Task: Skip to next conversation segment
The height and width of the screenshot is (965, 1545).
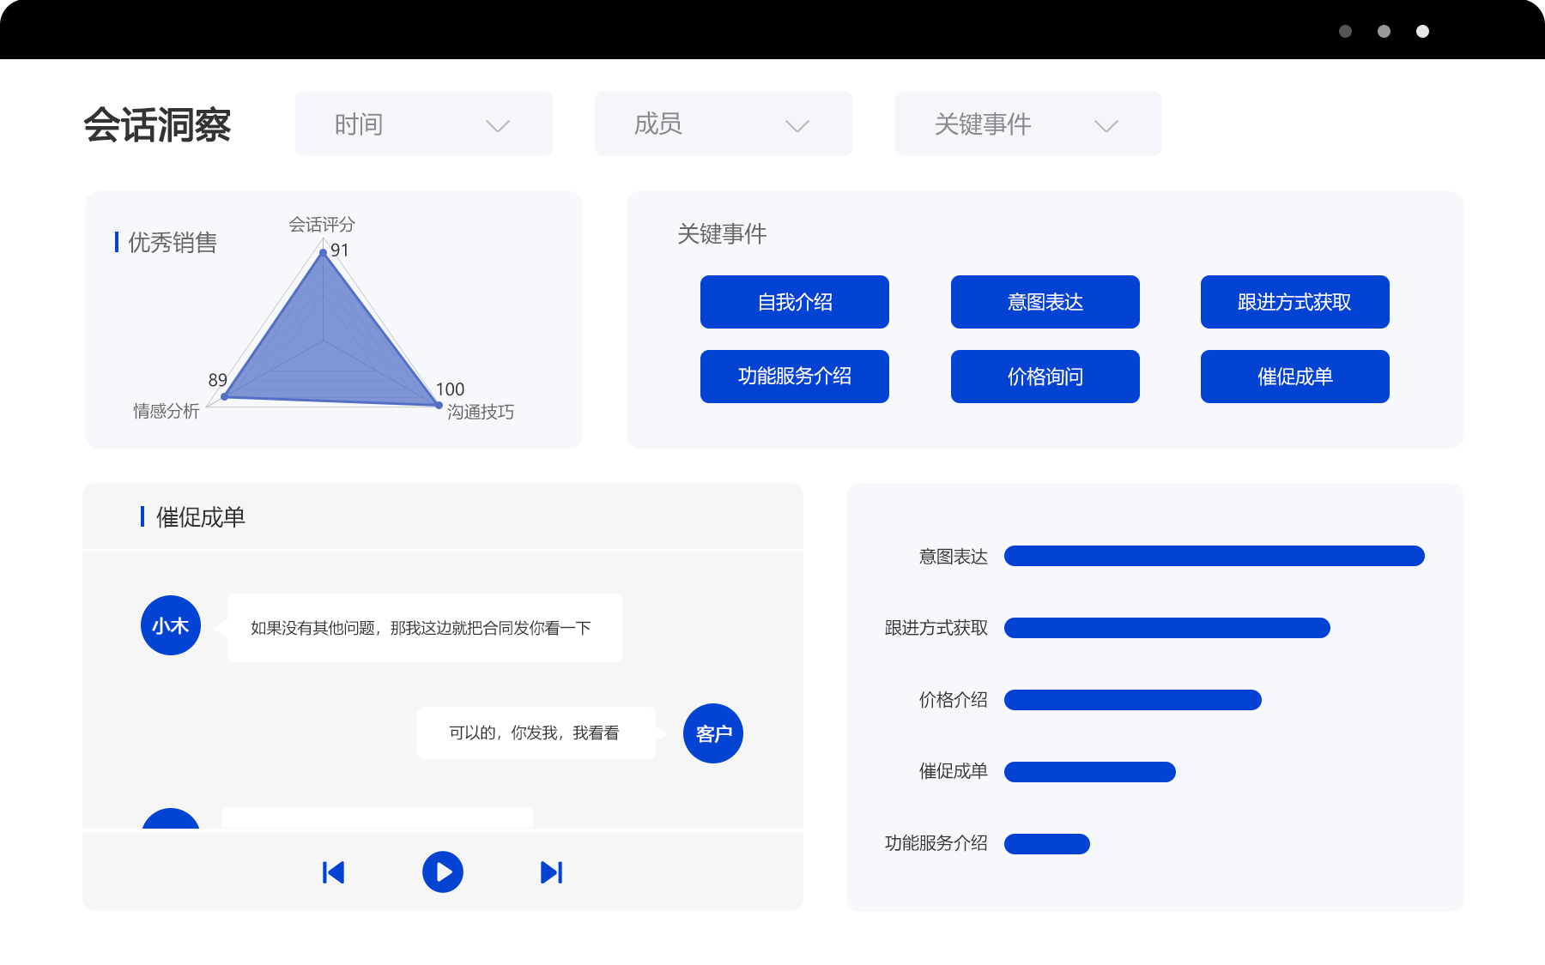Action: click(x=551, y=872)
